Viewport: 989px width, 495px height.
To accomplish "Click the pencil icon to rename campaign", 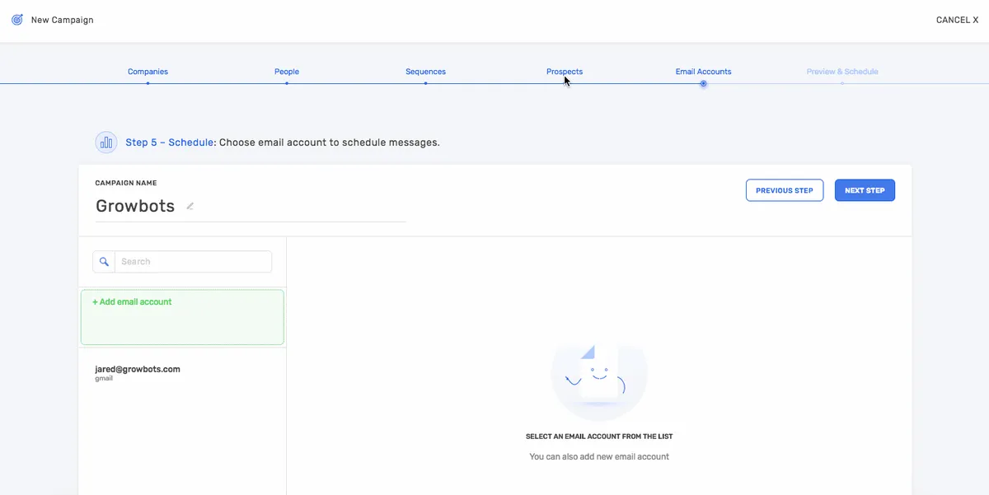I will click(190, 206).
